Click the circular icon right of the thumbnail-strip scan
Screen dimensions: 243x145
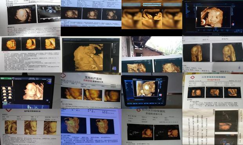point(47,100)
